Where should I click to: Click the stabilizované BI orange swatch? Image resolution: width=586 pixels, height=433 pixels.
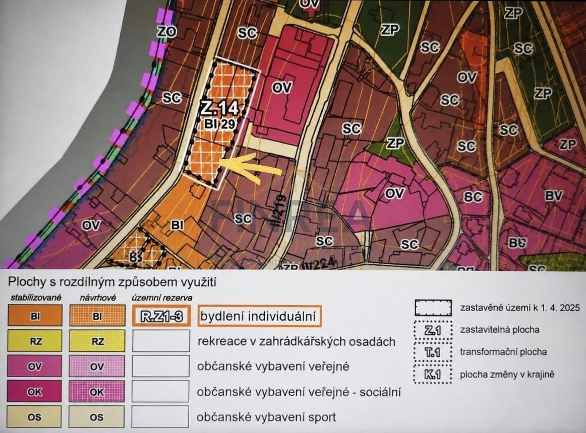click(35, 316)
